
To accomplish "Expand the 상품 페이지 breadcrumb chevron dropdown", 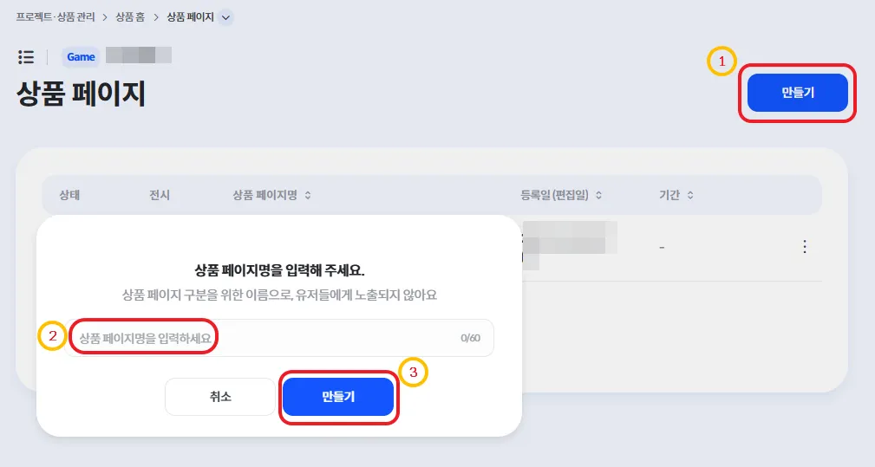I will 226,17.
